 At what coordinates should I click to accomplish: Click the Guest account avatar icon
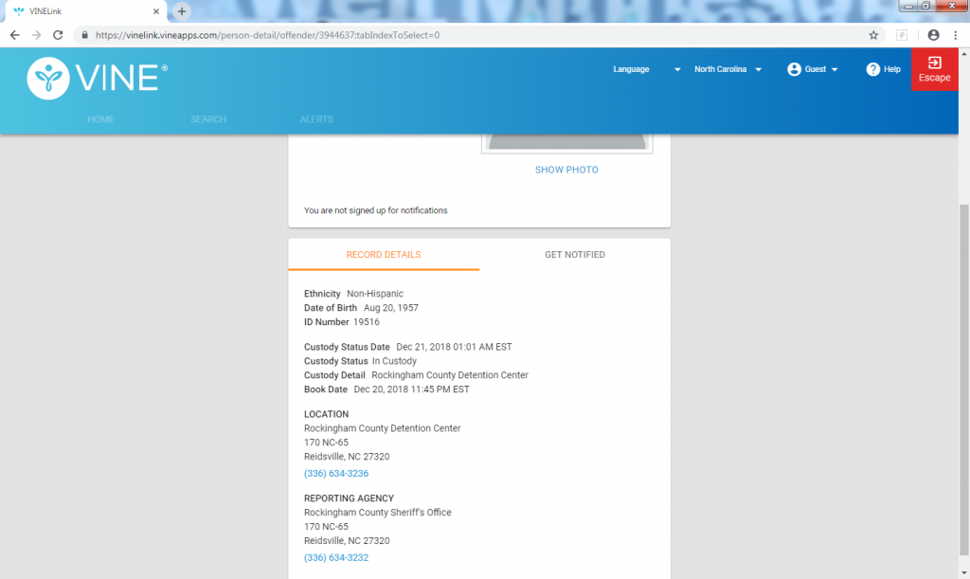tap(794, 69)
